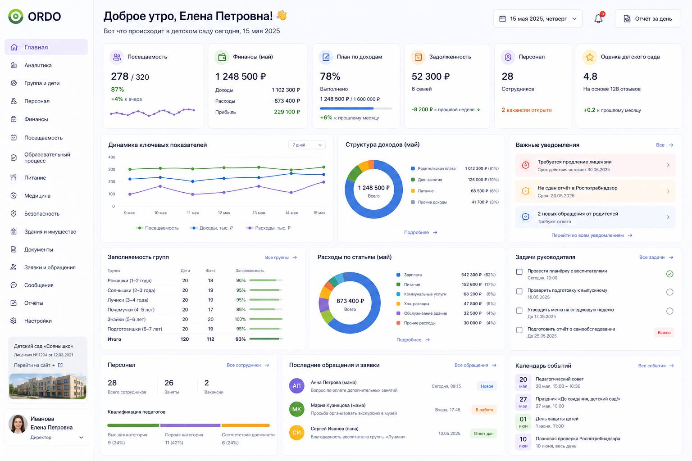
Task: Expand the Иванова Елена Петровна profile chevron
Action: tap(82, 438)
